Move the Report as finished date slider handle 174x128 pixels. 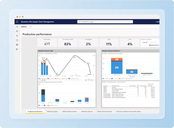point(150,45)
